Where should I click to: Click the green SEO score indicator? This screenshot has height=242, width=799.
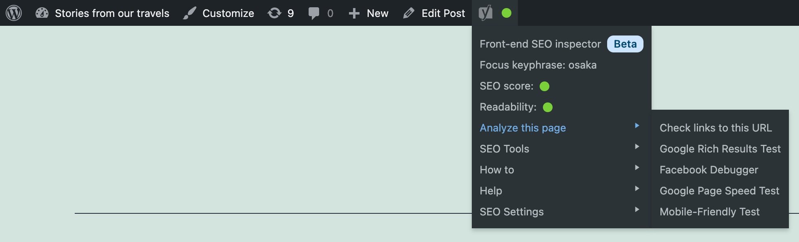coord(544,86)
